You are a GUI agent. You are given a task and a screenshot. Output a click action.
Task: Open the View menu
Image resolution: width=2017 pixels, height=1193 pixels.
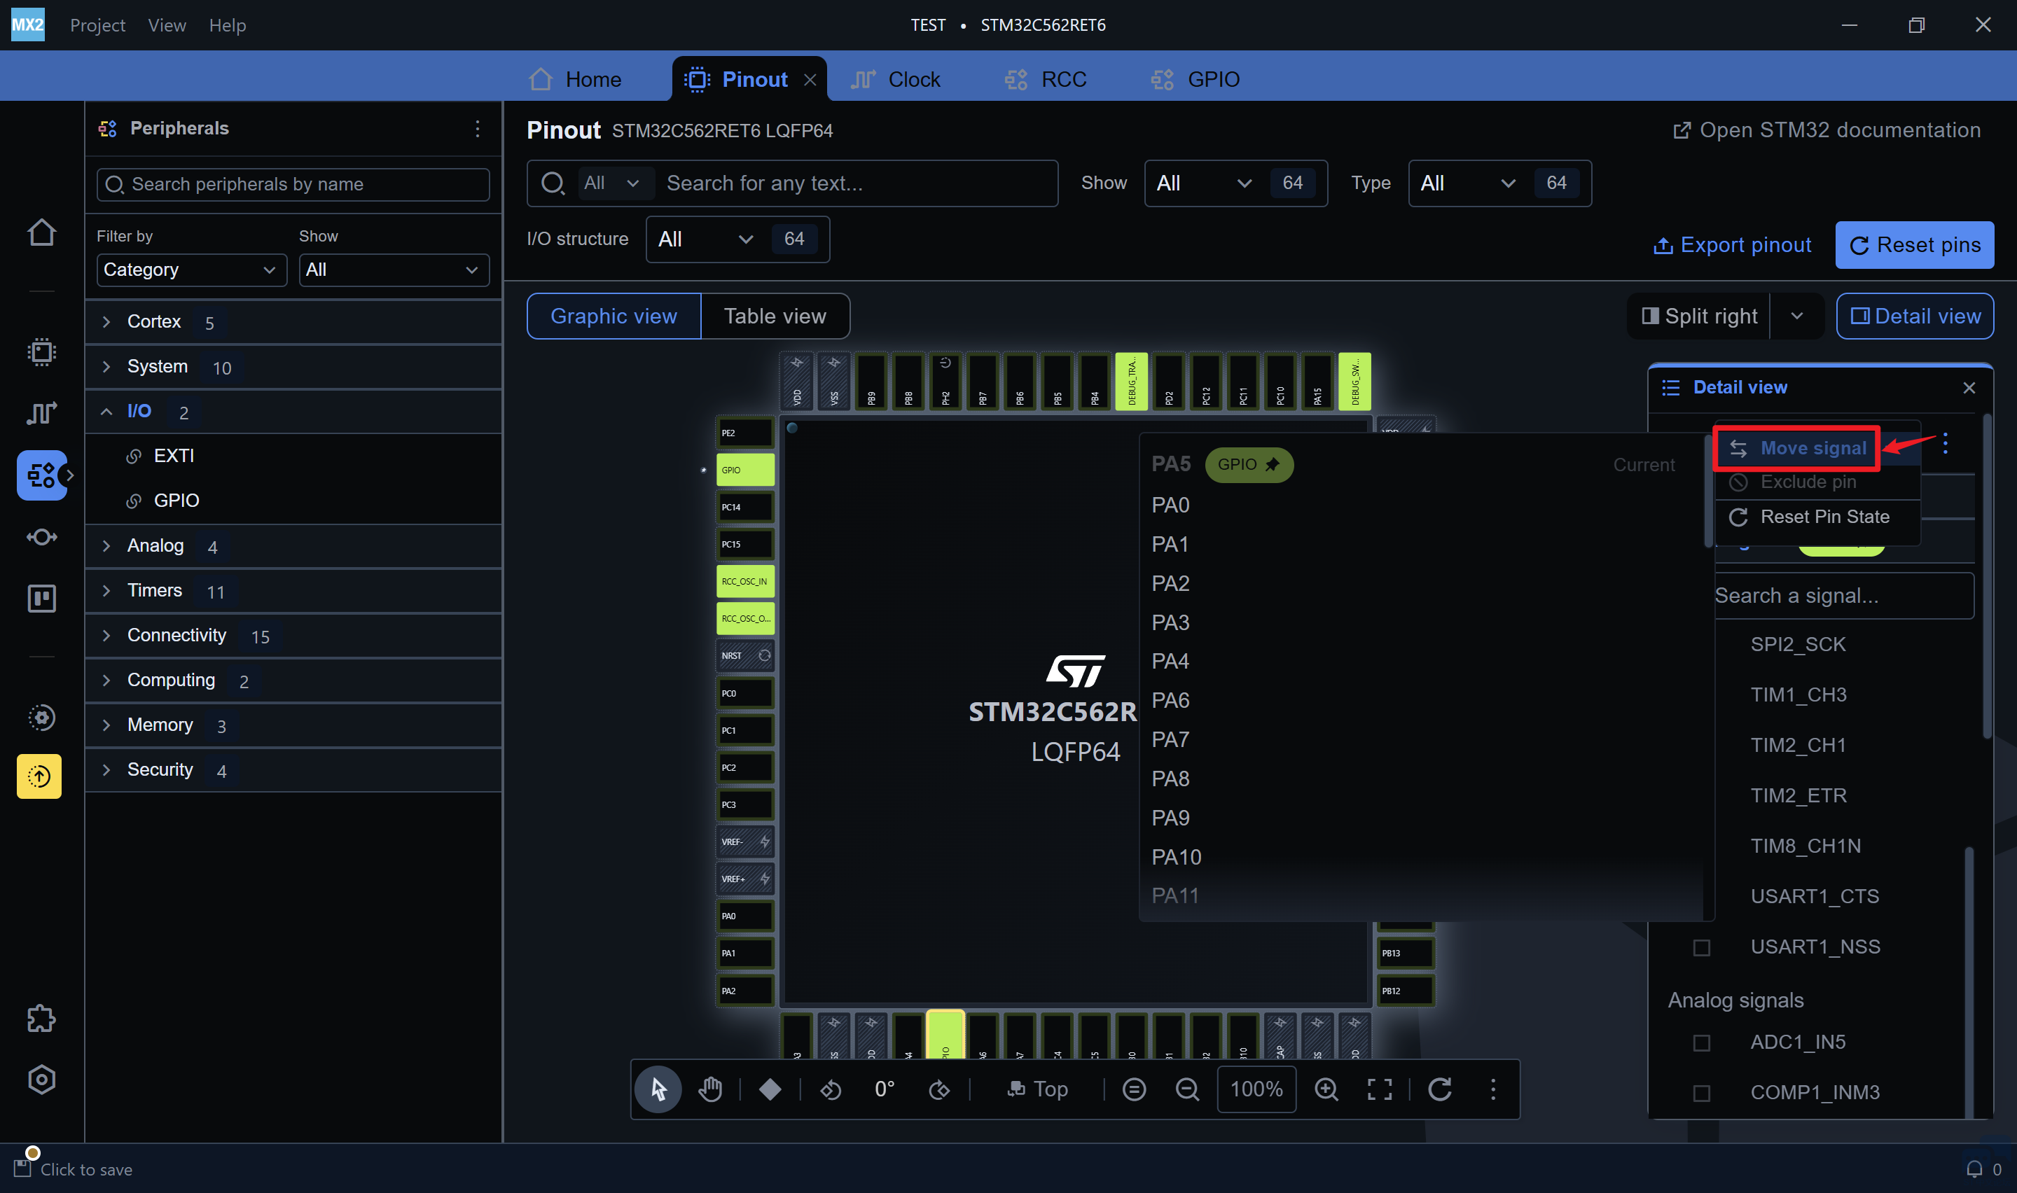coord(167,25)
